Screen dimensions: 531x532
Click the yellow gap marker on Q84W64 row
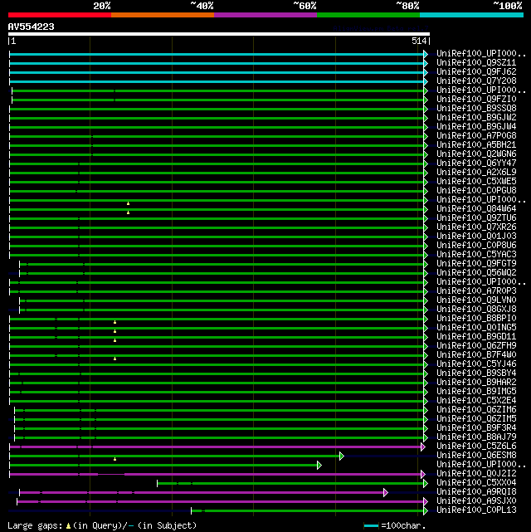point(128,212)
